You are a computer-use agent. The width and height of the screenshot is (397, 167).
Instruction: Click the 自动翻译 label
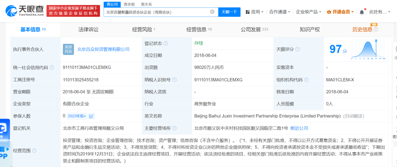point(354,116)
